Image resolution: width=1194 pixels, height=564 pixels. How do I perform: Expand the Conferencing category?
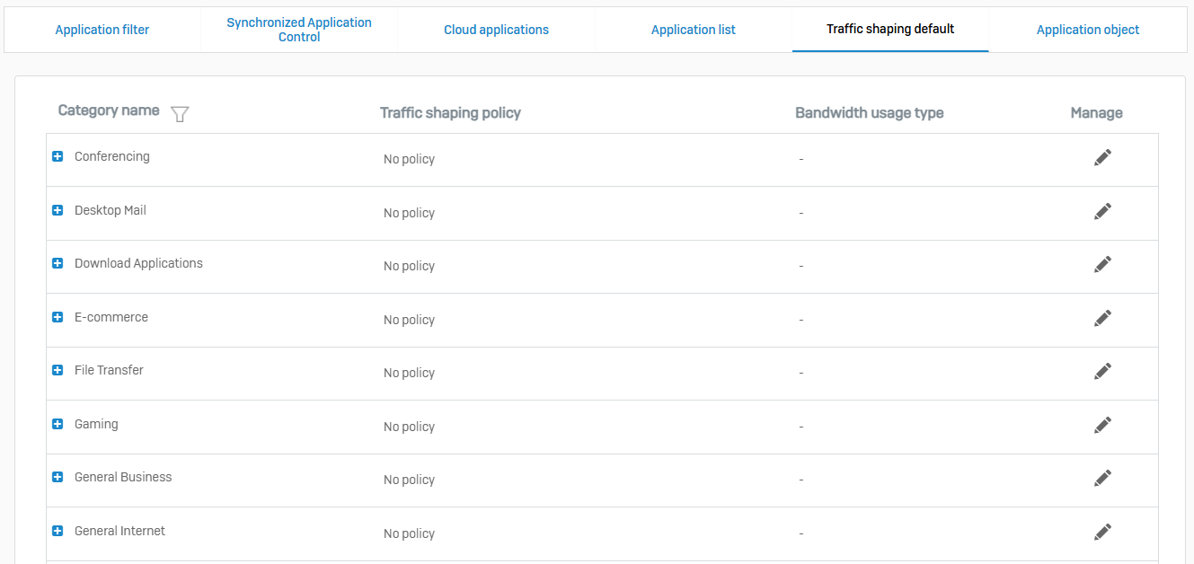[x=57, y=156]
